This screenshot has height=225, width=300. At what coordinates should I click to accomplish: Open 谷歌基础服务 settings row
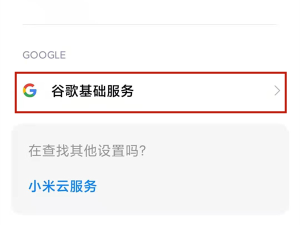150,91
